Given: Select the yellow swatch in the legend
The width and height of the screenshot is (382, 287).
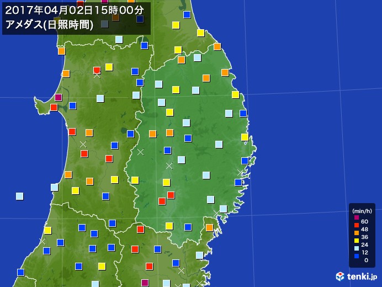Looking at the screenshot, I should (357, 241).
